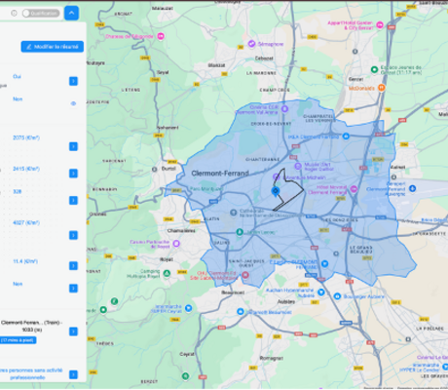This screenshot has width=448, height=390.
Task: Select the IKEA Clermont-Ferrand shopping pin
Action: [346, 136]
